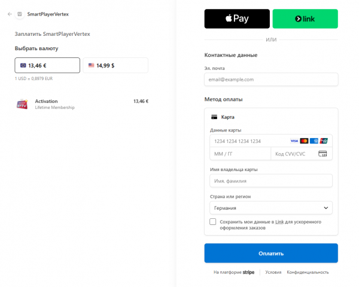Click the SmartPlayerVertex store icon

tap(20, 14)
